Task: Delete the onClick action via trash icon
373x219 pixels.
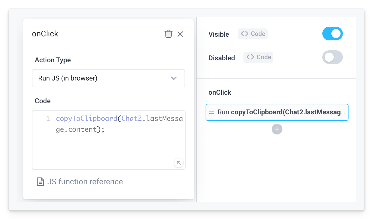Action: coord(169,34)
